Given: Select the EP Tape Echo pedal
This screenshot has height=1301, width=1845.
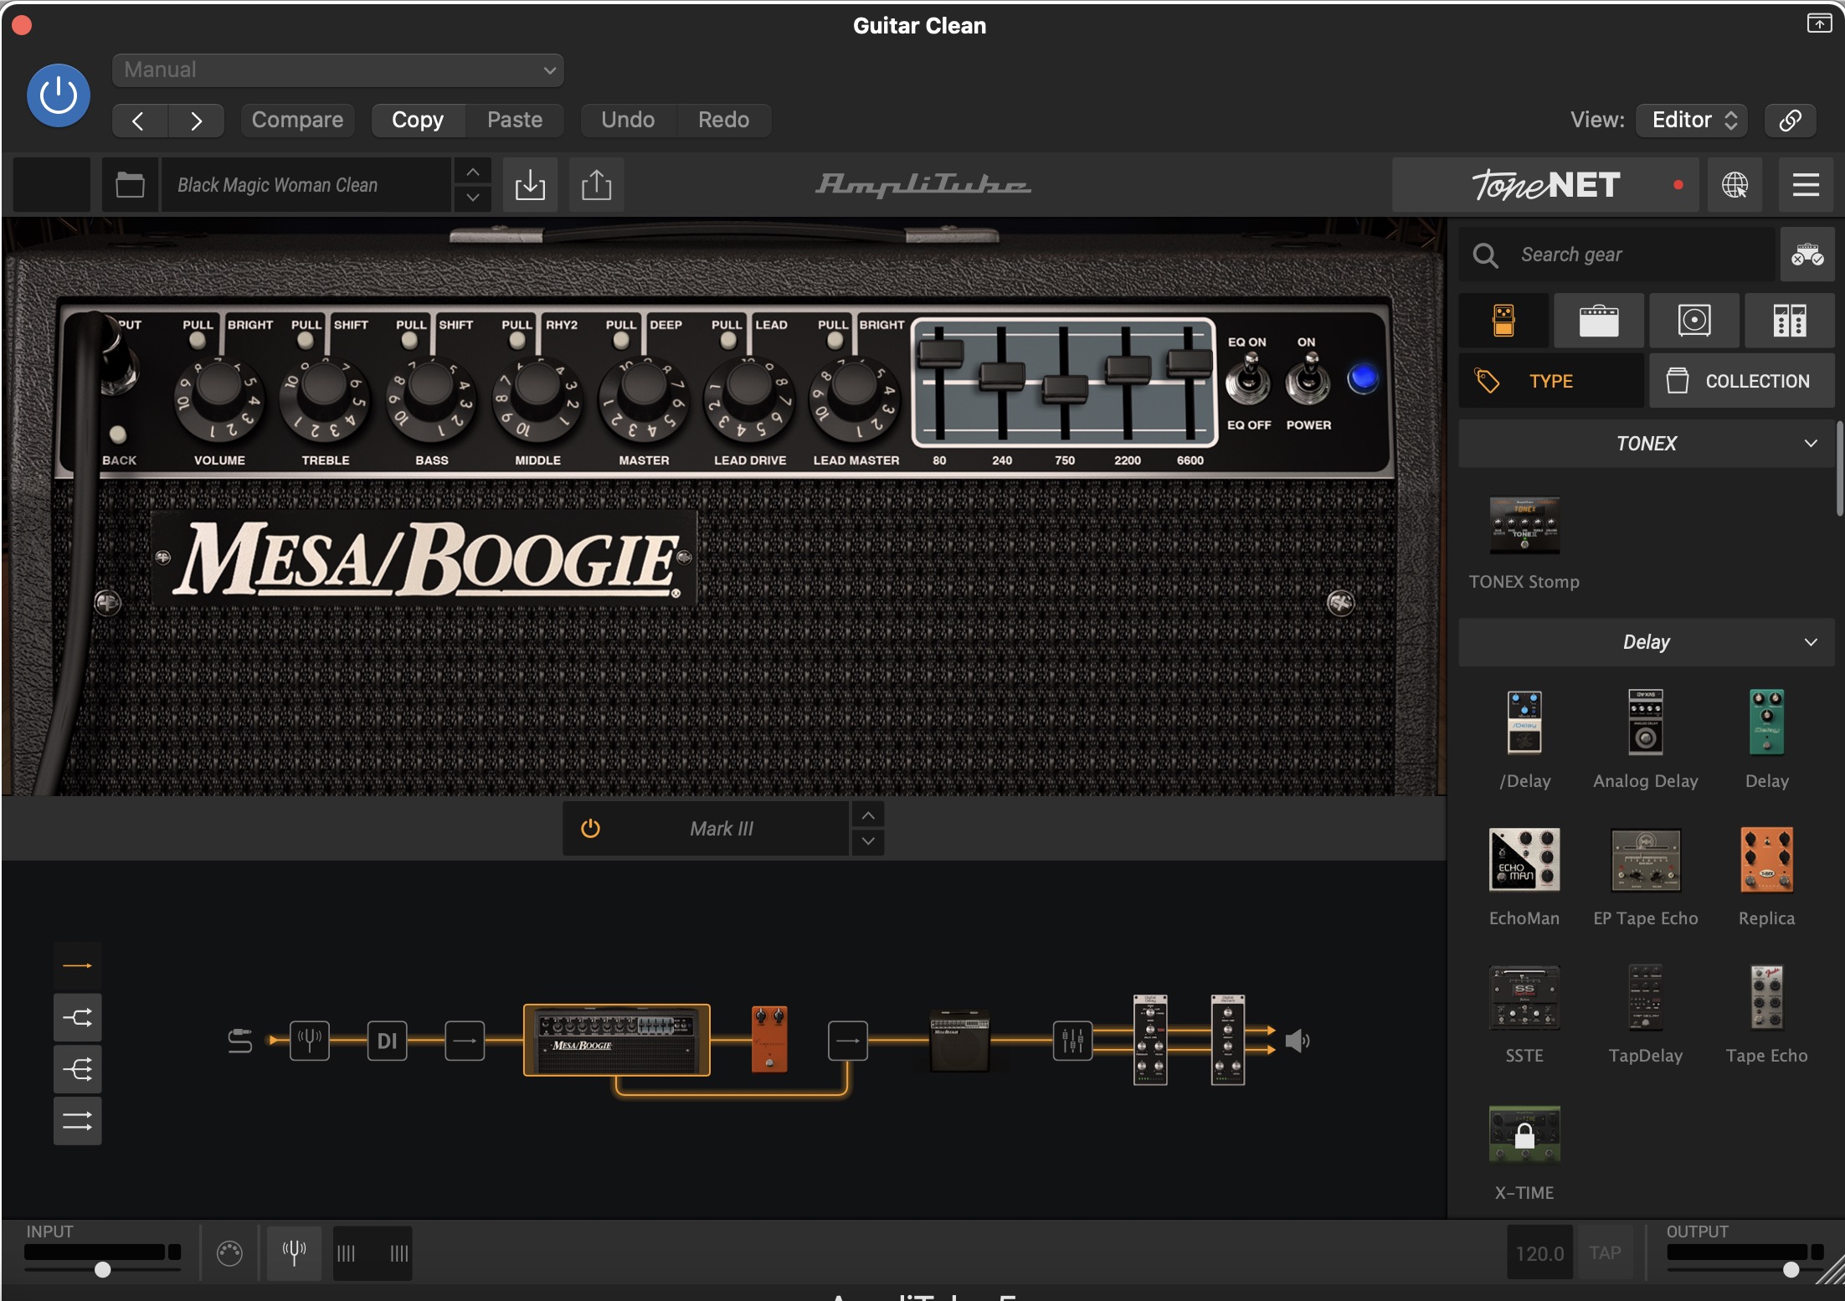Looking at the screenshot, I should click(x=1646, y=861).
